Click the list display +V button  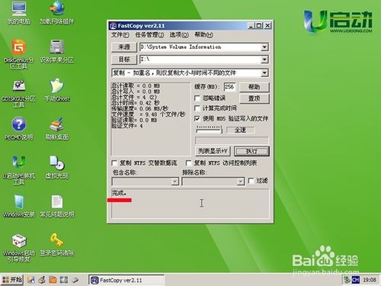click(x=213, y=151)
